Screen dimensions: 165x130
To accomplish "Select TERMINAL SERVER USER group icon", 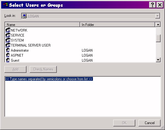I will 8,45.
